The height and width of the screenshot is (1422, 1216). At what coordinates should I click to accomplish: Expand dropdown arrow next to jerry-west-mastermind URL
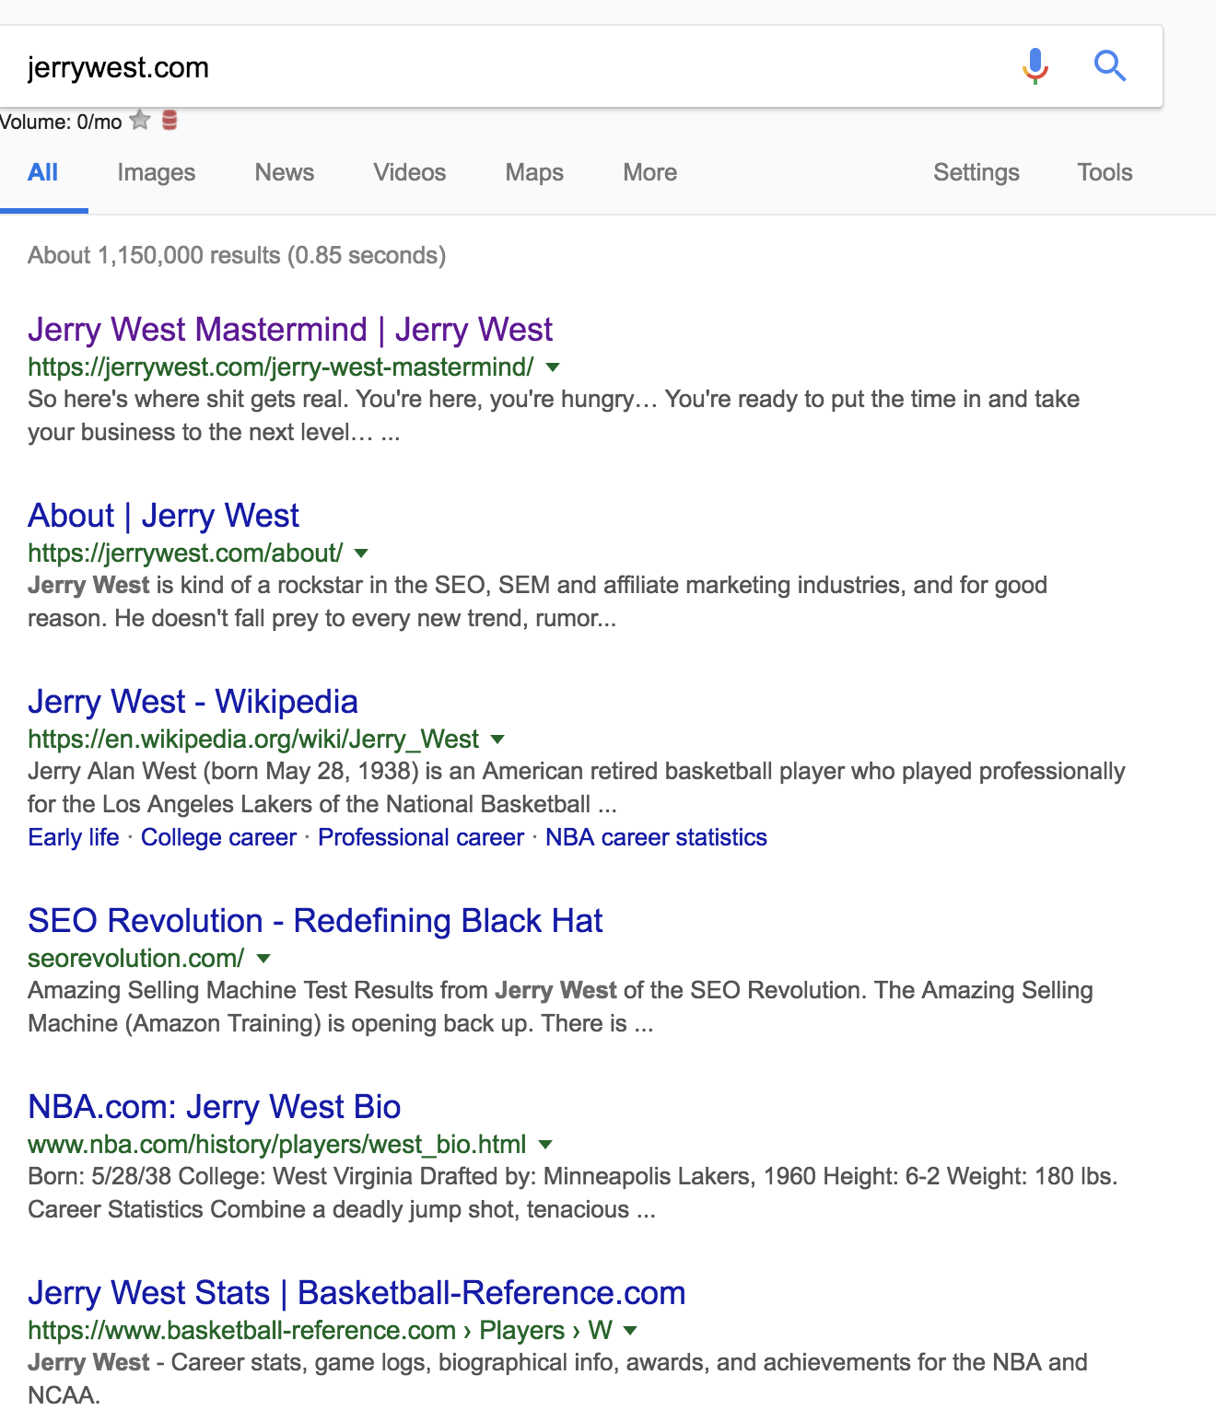(x=553, y=367)
